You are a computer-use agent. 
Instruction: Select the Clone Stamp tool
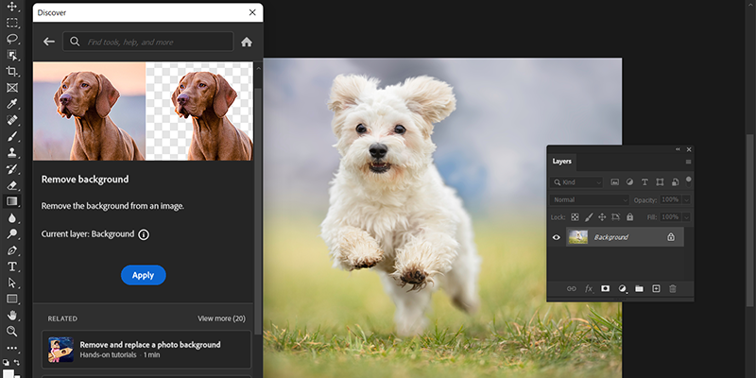pos(12,152)
